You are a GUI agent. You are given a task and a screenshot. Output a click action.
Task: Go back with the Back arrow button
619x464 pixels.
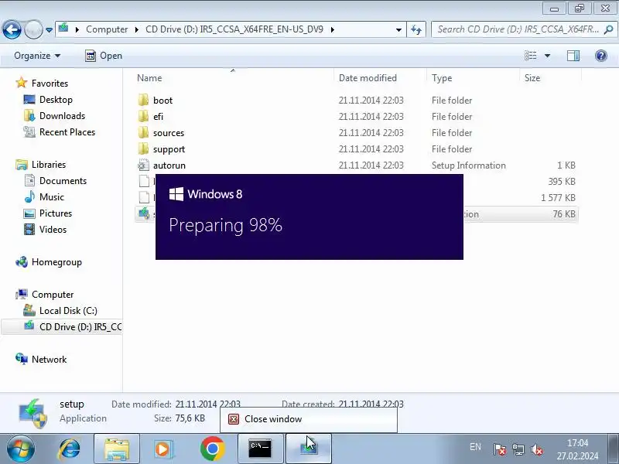[x=12, y=29]
